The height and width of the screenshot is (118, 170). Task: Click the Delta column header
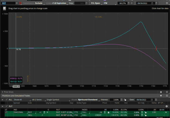[154, 103]
